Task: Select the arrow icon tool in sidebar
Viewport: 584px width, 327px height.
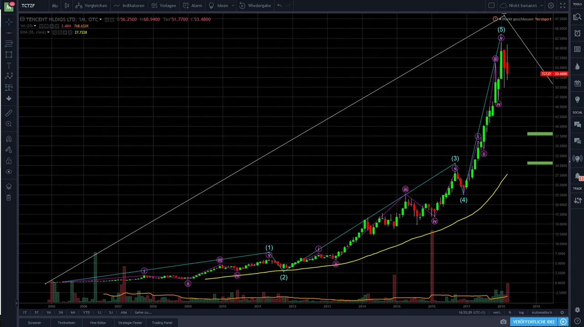Action: 9,98
